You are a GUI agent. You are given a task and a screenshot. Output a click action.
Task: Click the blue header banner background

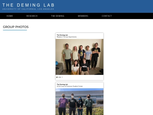point(103,6)
